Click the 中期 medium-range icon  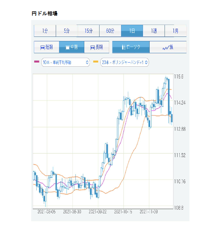pos(68,48)
